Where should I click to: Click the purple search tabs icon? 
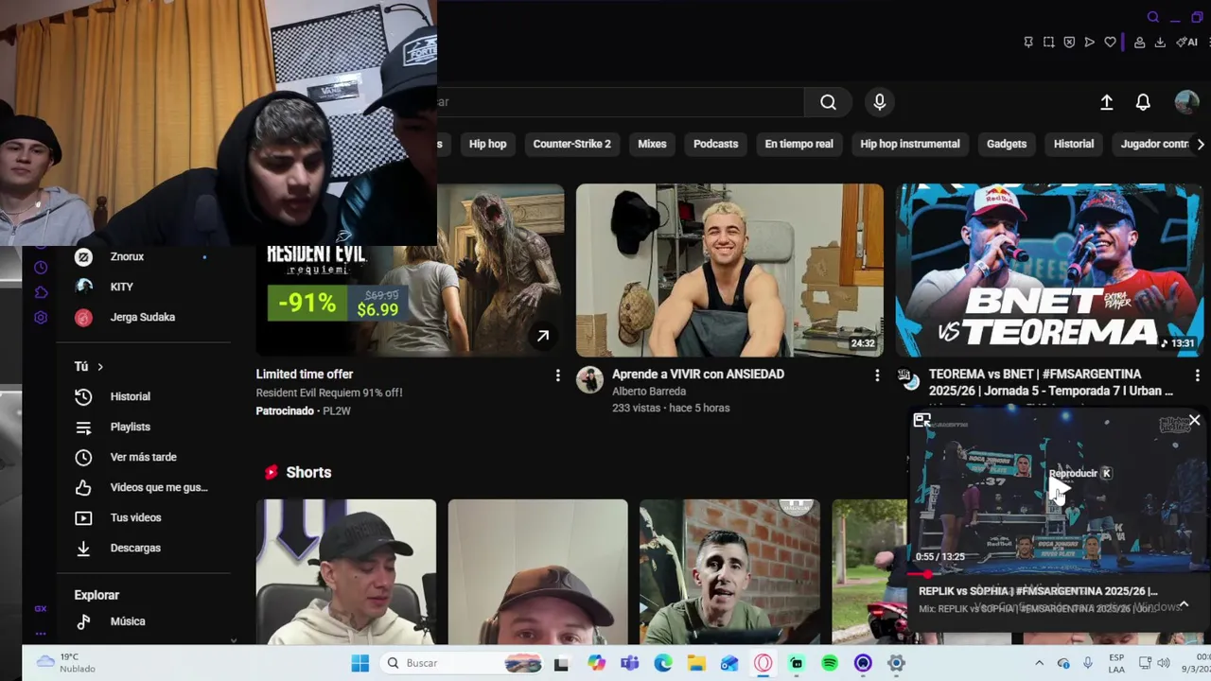pos(1152,17)
